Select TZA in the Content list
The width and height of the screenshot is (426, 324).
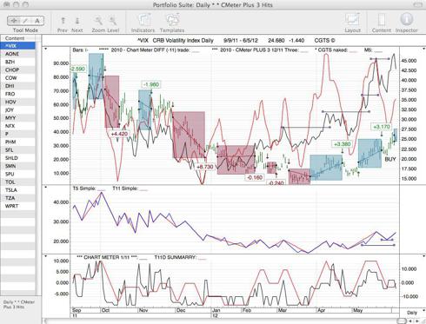18,198
